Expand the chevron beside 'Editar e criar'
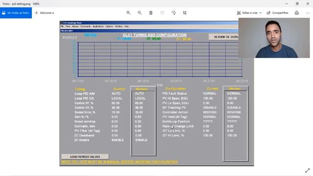The height and width of the screenshot is (176, 313). pyautogui.click(x=260, y=13)
